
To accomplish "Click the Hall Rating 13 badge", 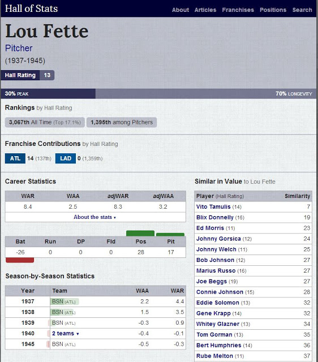I will click(28, 75).
